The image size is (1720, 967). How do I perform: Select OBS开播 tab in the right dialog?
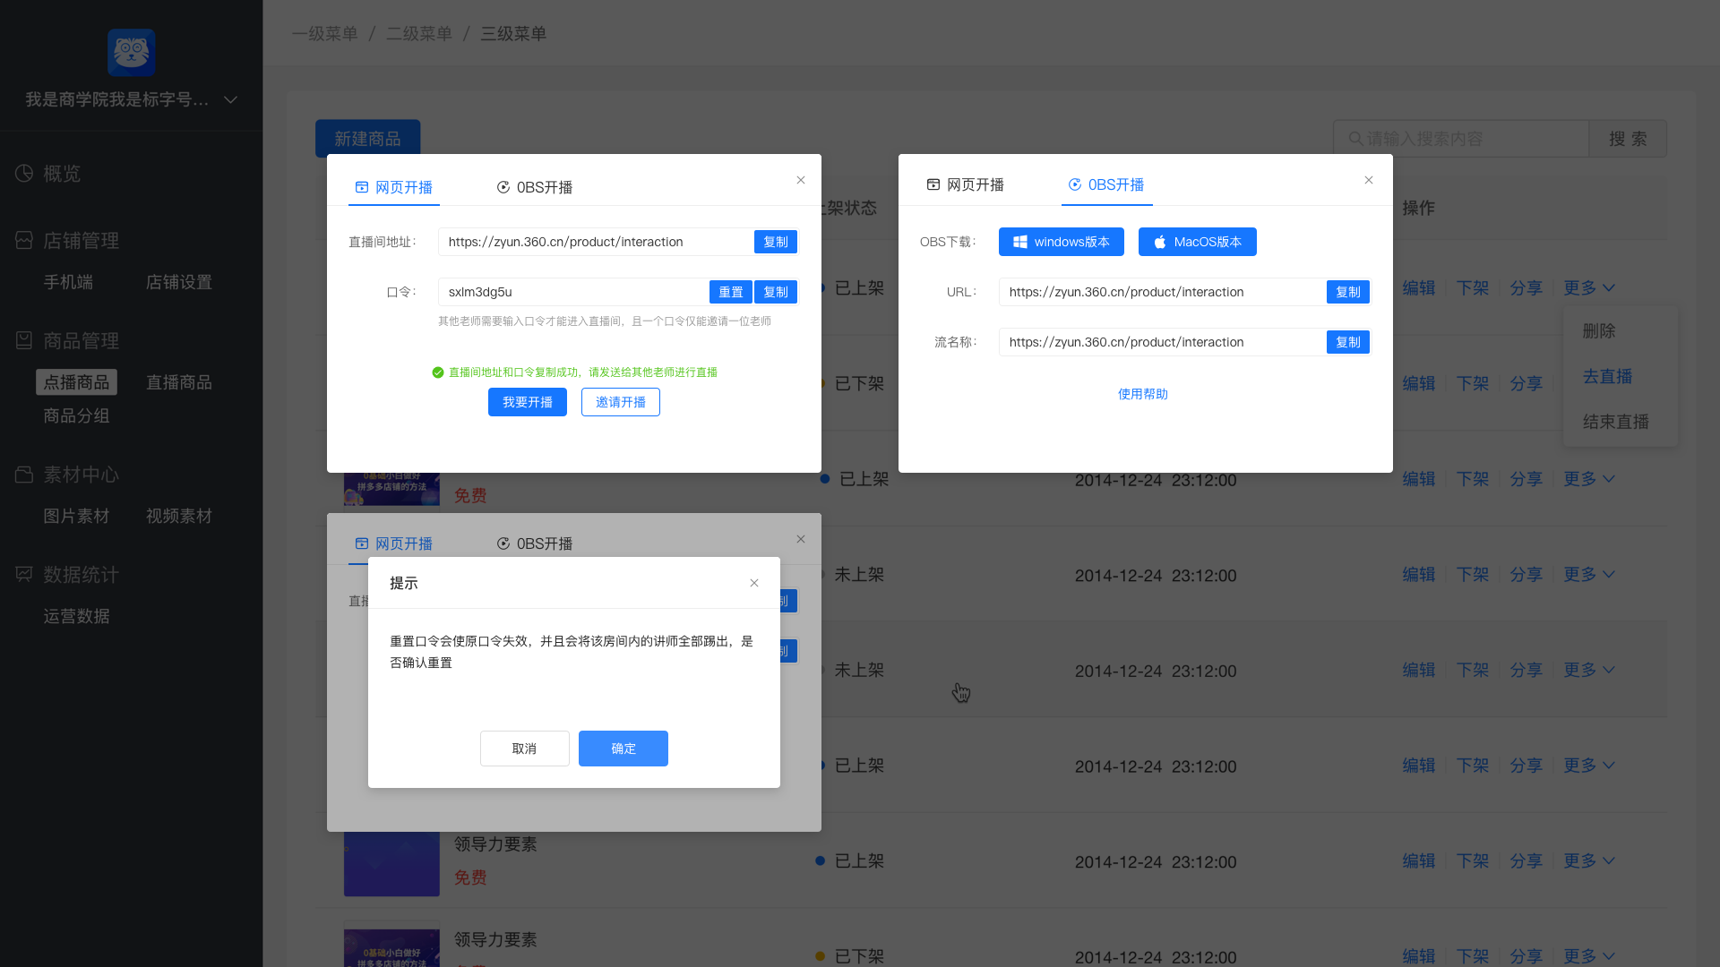pyautogui.click(x=1106, y=184)
